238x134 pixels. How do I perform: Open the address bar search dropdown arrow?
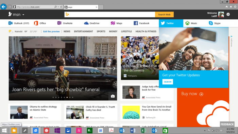[x=58, y=7]
